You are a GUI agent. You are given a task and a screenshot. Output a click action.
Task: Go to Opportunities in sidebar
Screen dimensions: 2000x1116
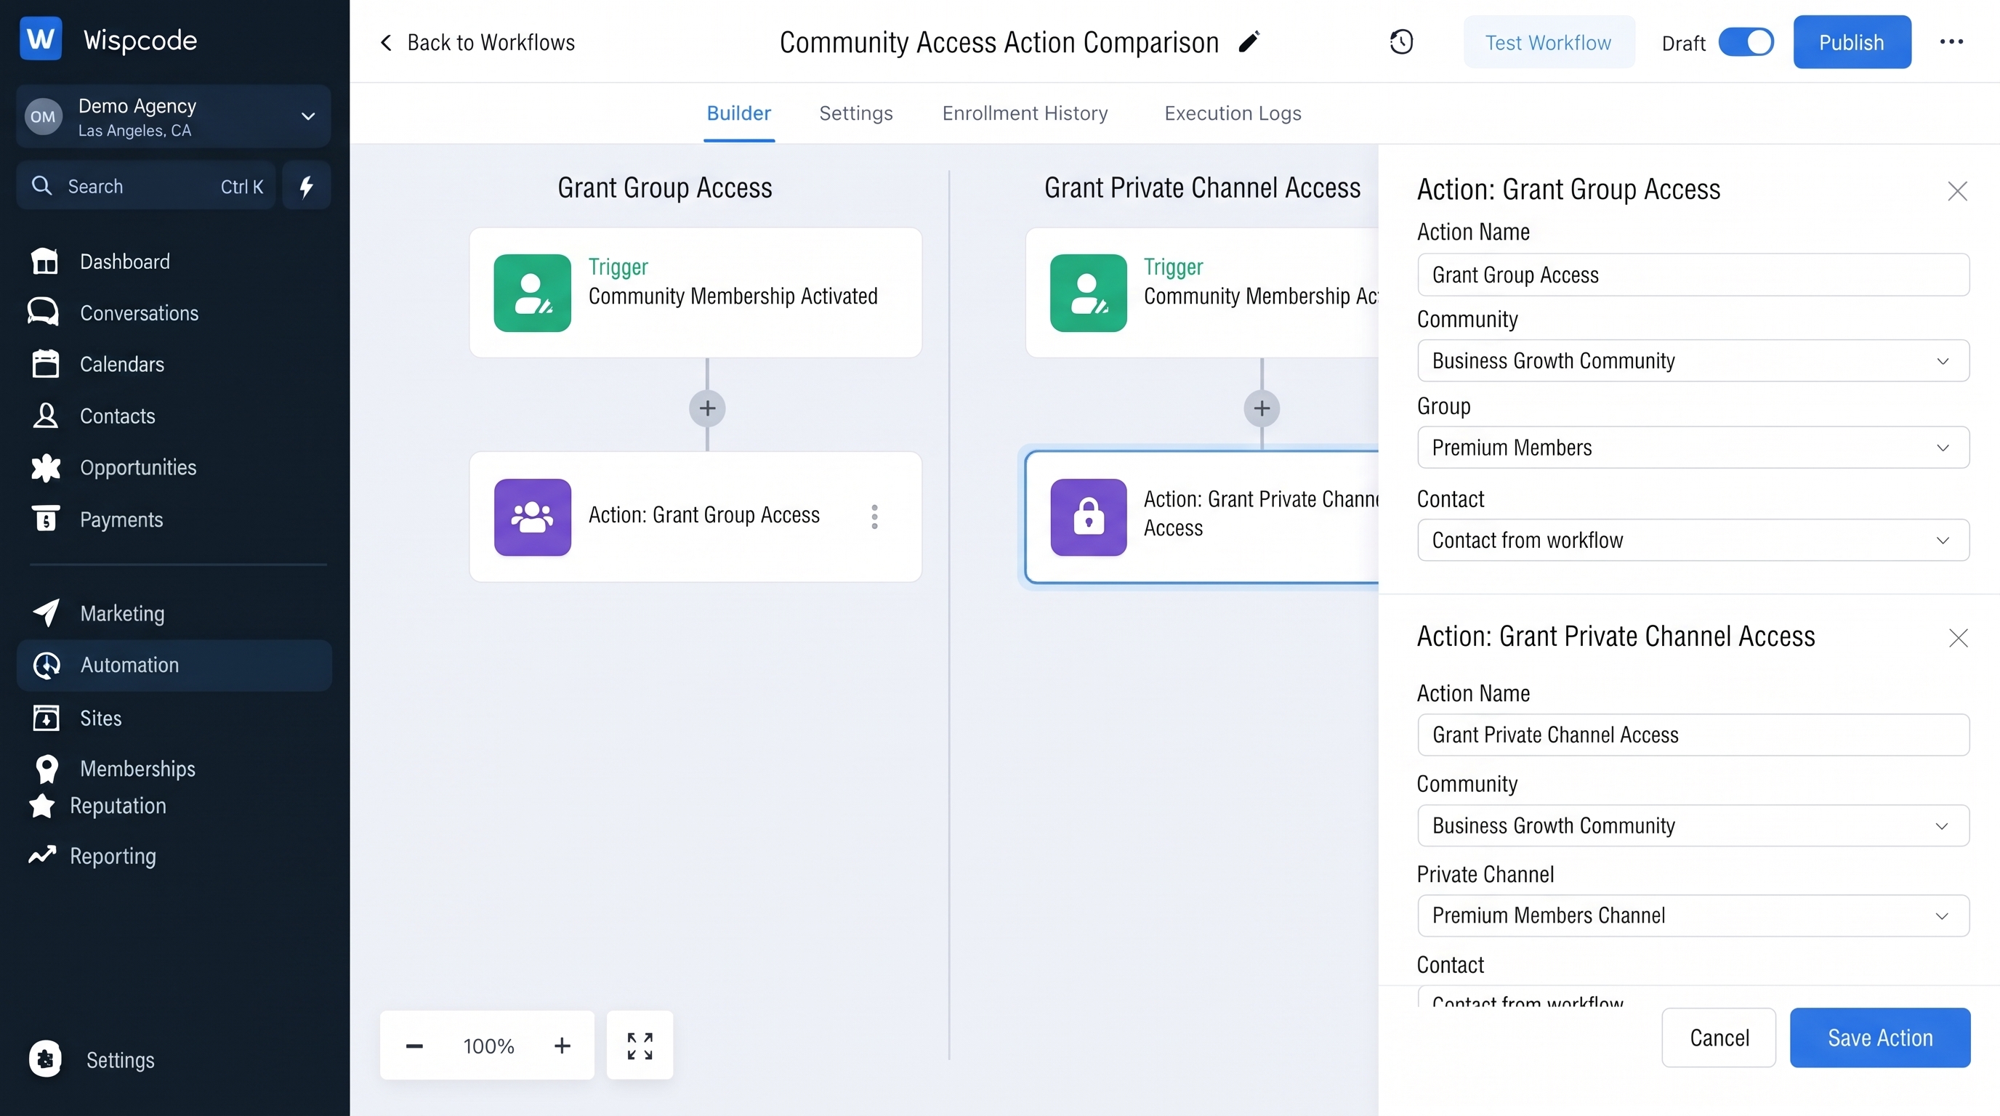pyautogui.click(x=113, y=467)
